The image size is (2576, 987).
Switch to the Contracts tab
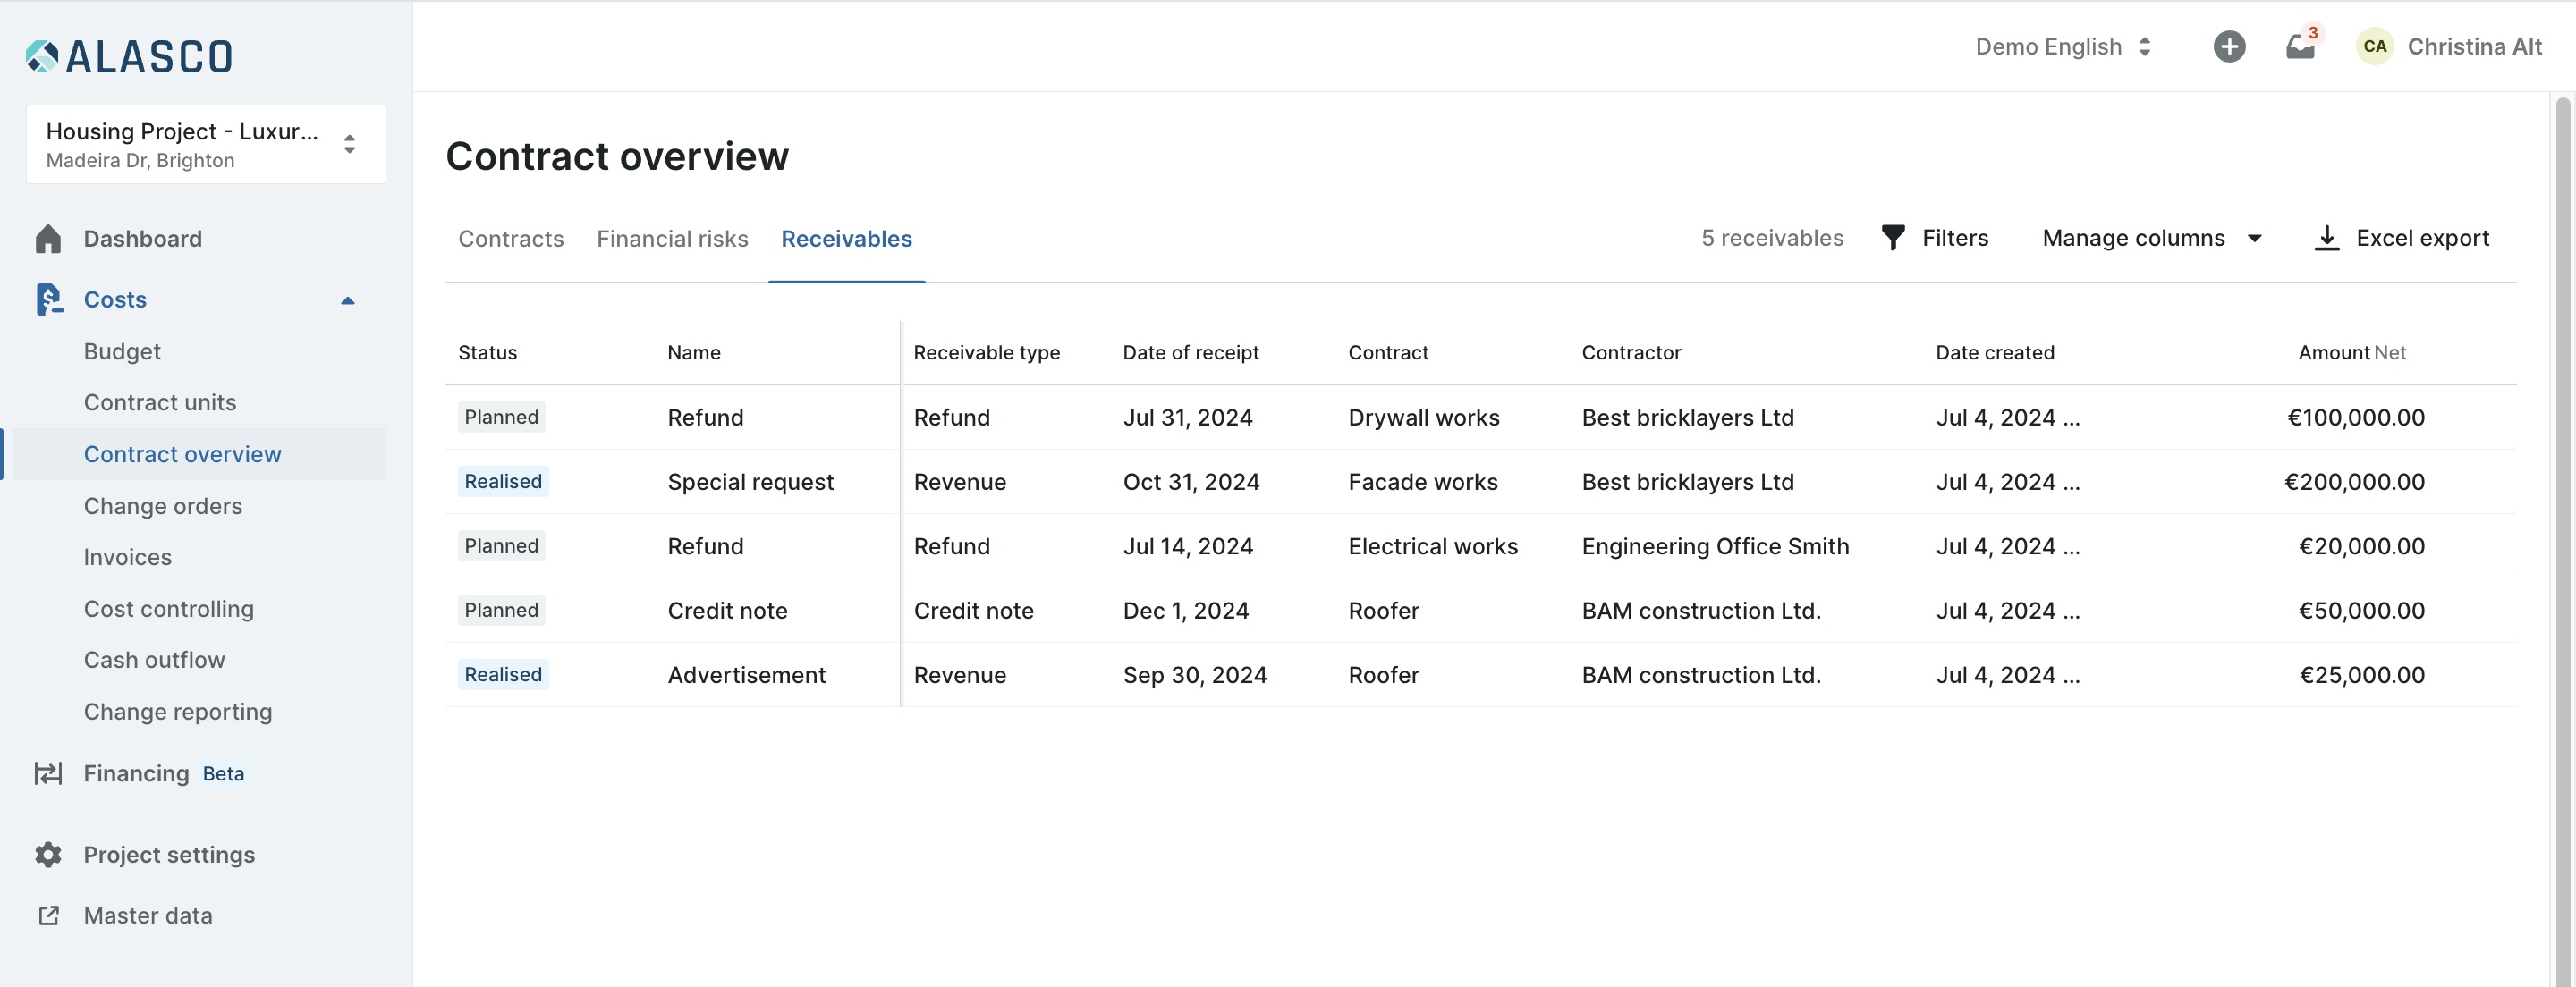pos(511,239)
